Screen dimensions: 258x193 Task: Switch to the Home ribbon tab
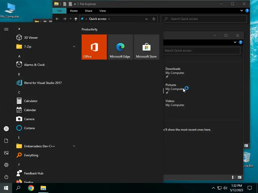(74, 11)
